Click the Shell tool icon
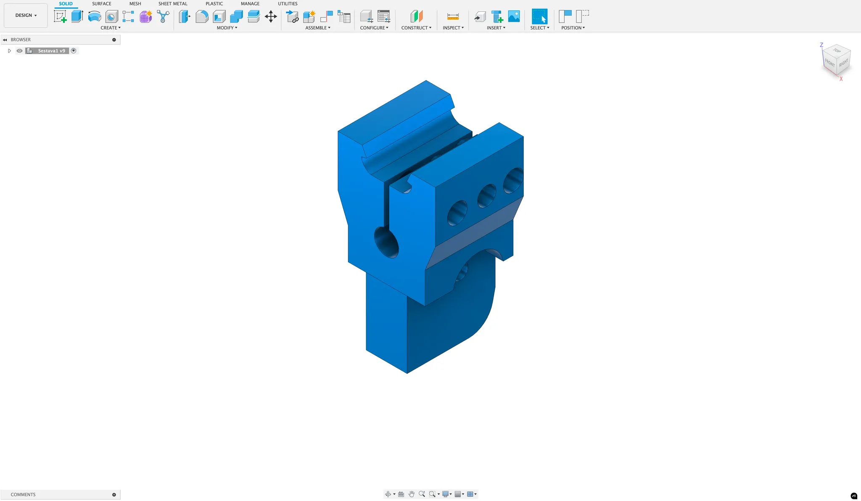861x501 pixels. 219,17
